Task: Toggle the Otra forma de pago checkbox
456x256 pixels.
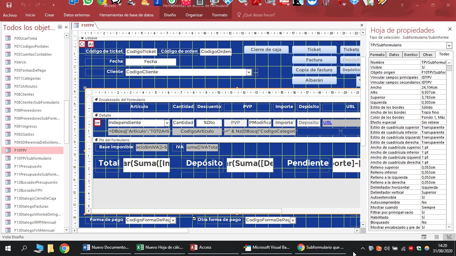Action: point(194,219)
